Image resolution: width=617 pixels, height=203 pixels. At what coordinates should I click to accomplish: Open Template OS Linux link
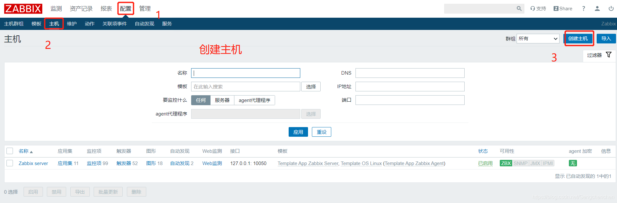click(x=361, y=163)
